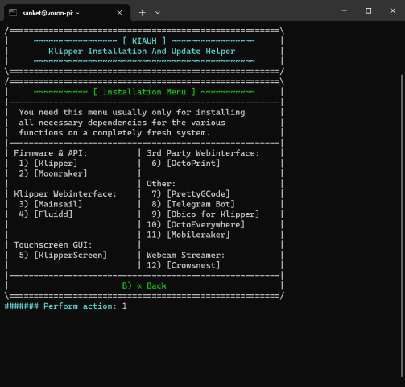Click the '10) [OctoEverywhere]' menu entry
This screenshot has width=405, height=387.
tap(196, 224)
